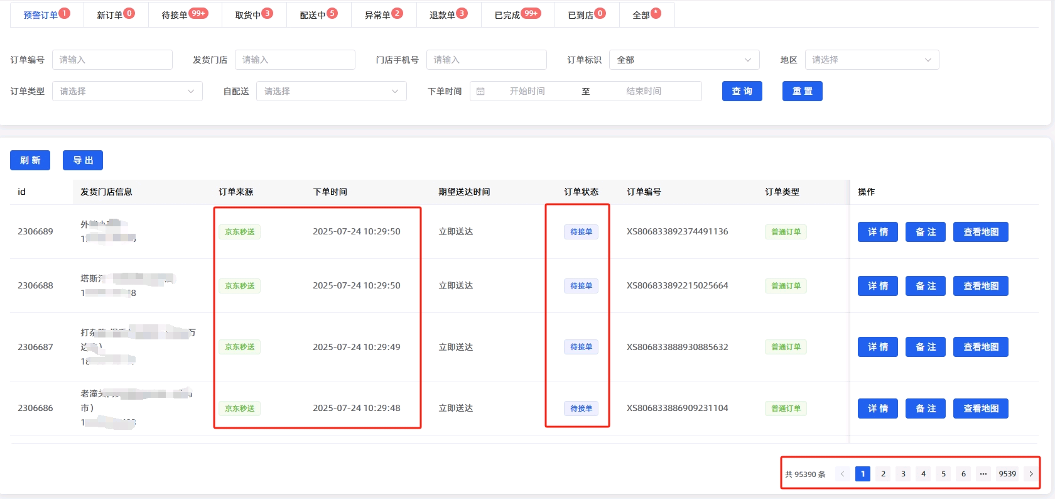Image resolution: width=1055 pixels, height=499 pixels.
Task: Show the 全部 orders tab
Action: [646, 14]
